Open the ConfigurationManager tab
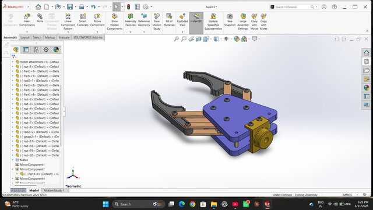The width and height of the screenshot is (373, 210). [36, 50]
